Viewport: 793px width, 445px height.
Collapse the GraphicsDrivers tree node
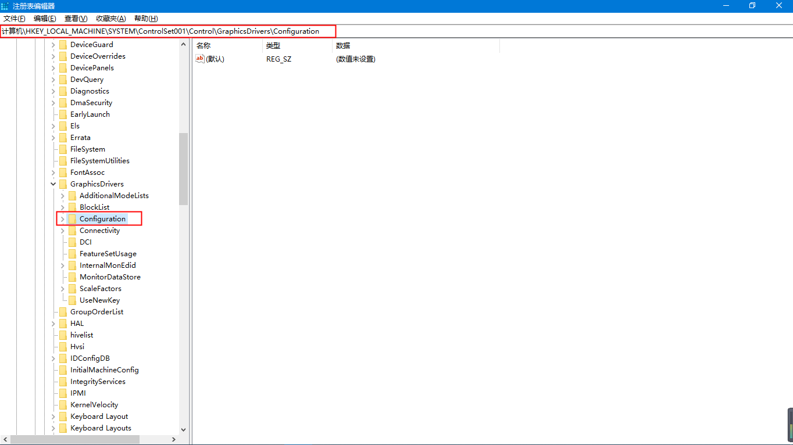pyautogui.click(x=53, y=184)
